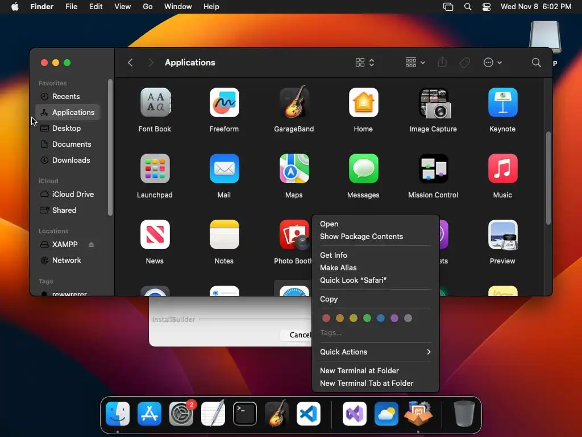This screenshot has height=437, width=582.
Task: Open the Font Book app icon
Action: [x=155, y=102]
